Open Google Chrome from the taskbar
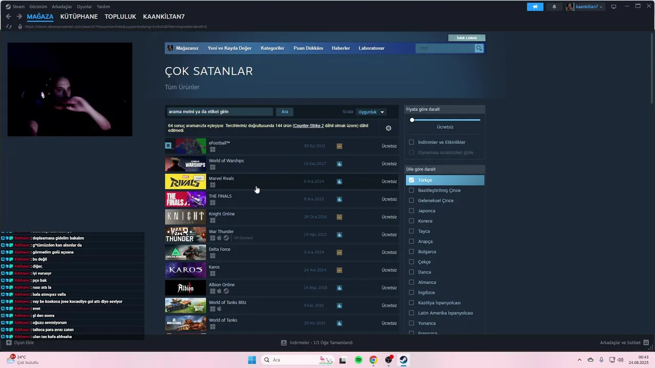The width and height of the screenshot is (655, 368). 374,360
